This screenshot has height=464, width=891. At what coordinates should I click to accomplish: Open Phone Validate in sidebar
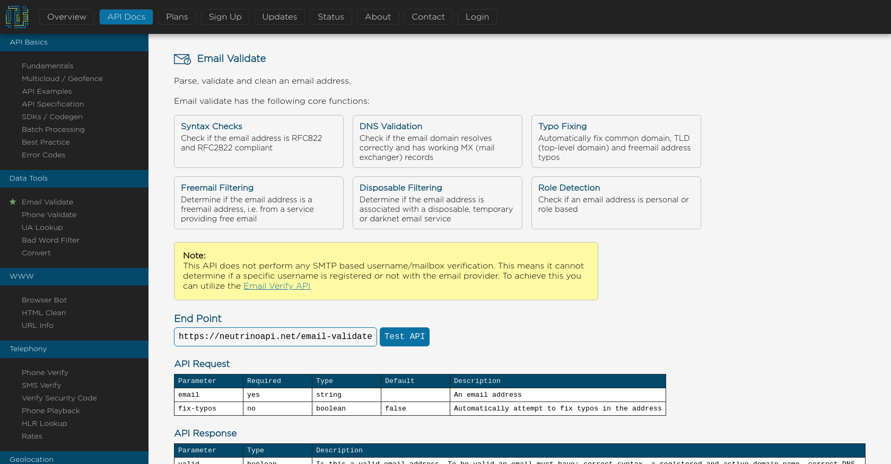tap(49, 215)
